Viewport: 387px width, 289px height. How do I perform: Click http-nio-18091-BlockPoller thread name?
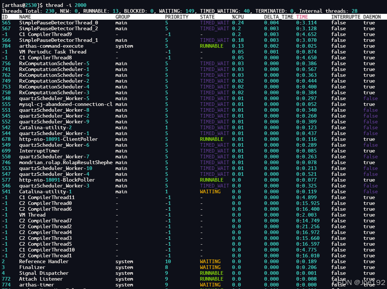tap(57, 180)
